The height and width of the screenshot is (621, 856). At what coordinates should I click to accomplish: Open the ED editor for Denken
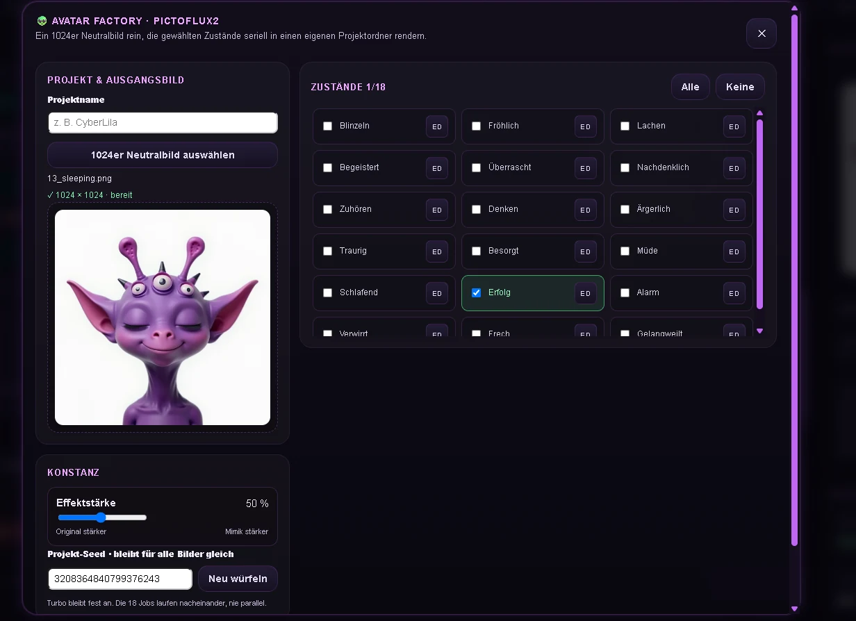pyautogui.click(x=586, y=210)
